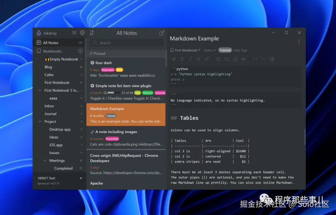336x215 pixels.
Task: Insert a blockquote with quote icon
Action: pos(243,59)
